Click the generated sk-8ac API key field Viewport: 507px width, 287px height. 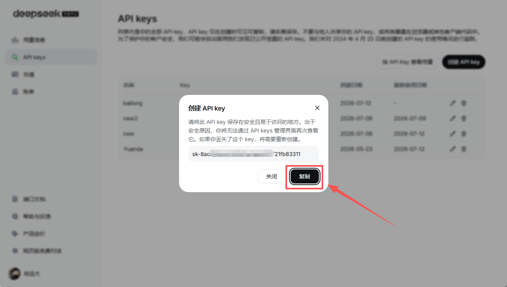pos(253,154)
